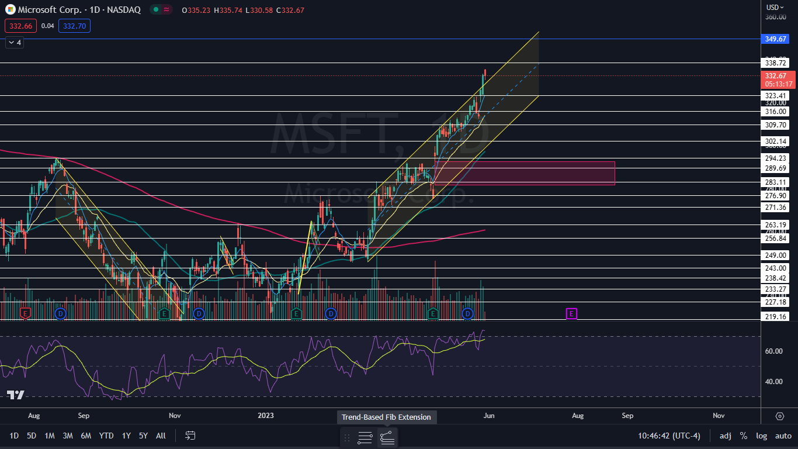This screenshot has height=449, width=798.
Task: Click the 256.84 price level label
Action: 776,238
